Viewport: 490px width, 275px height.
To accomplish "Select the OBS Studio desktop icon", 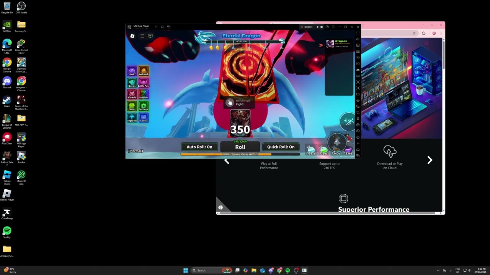I will (x=21, y=8).
